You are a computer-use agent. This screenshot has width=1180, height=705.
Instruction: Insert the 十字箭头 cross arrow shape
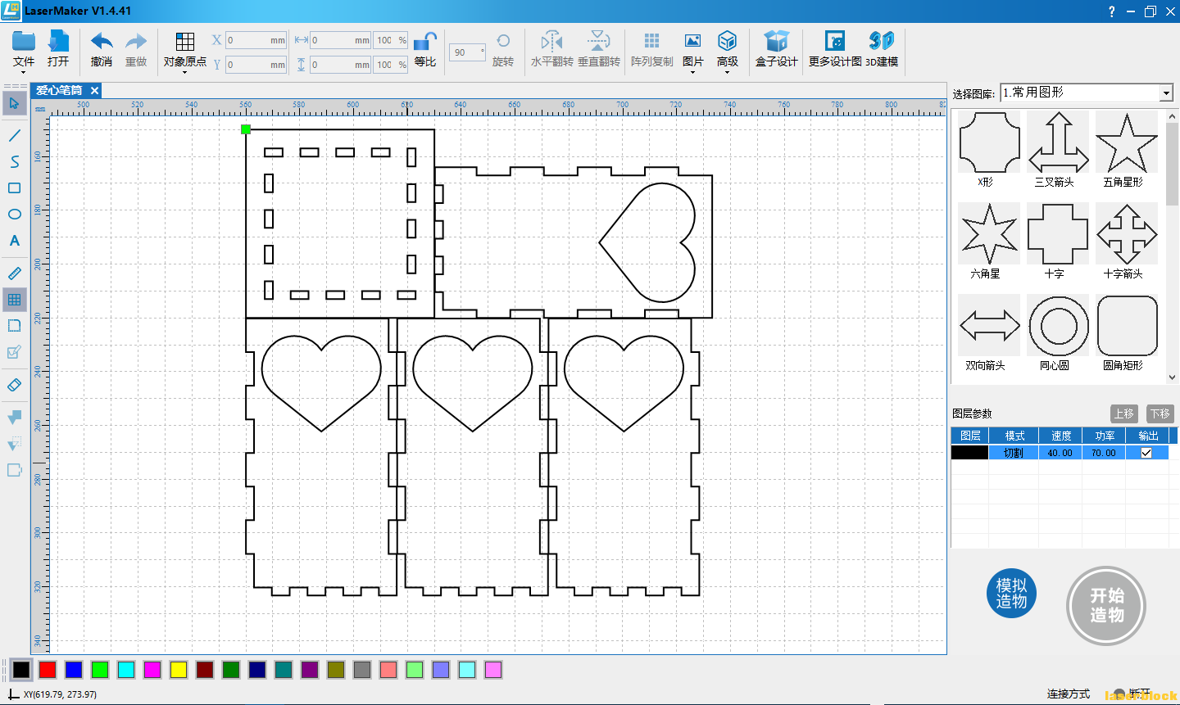(1127, 233)
